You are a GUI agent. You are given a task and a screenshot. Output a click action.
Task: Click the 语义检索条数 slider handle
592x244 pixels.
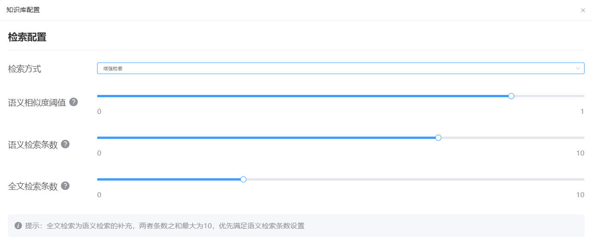438,138
